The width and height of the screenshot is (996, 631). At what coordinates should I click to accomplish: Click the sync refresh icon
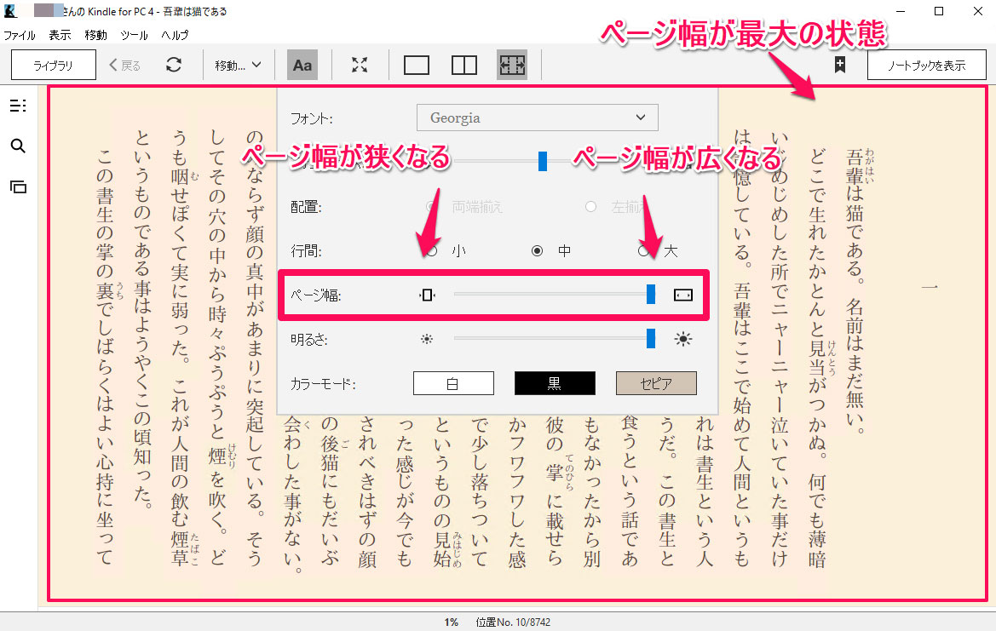[174, 65]
